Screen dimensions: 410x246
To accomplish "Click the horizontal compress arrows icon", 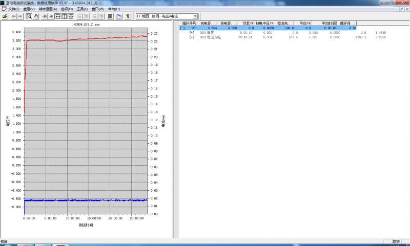I will point(45,16).
